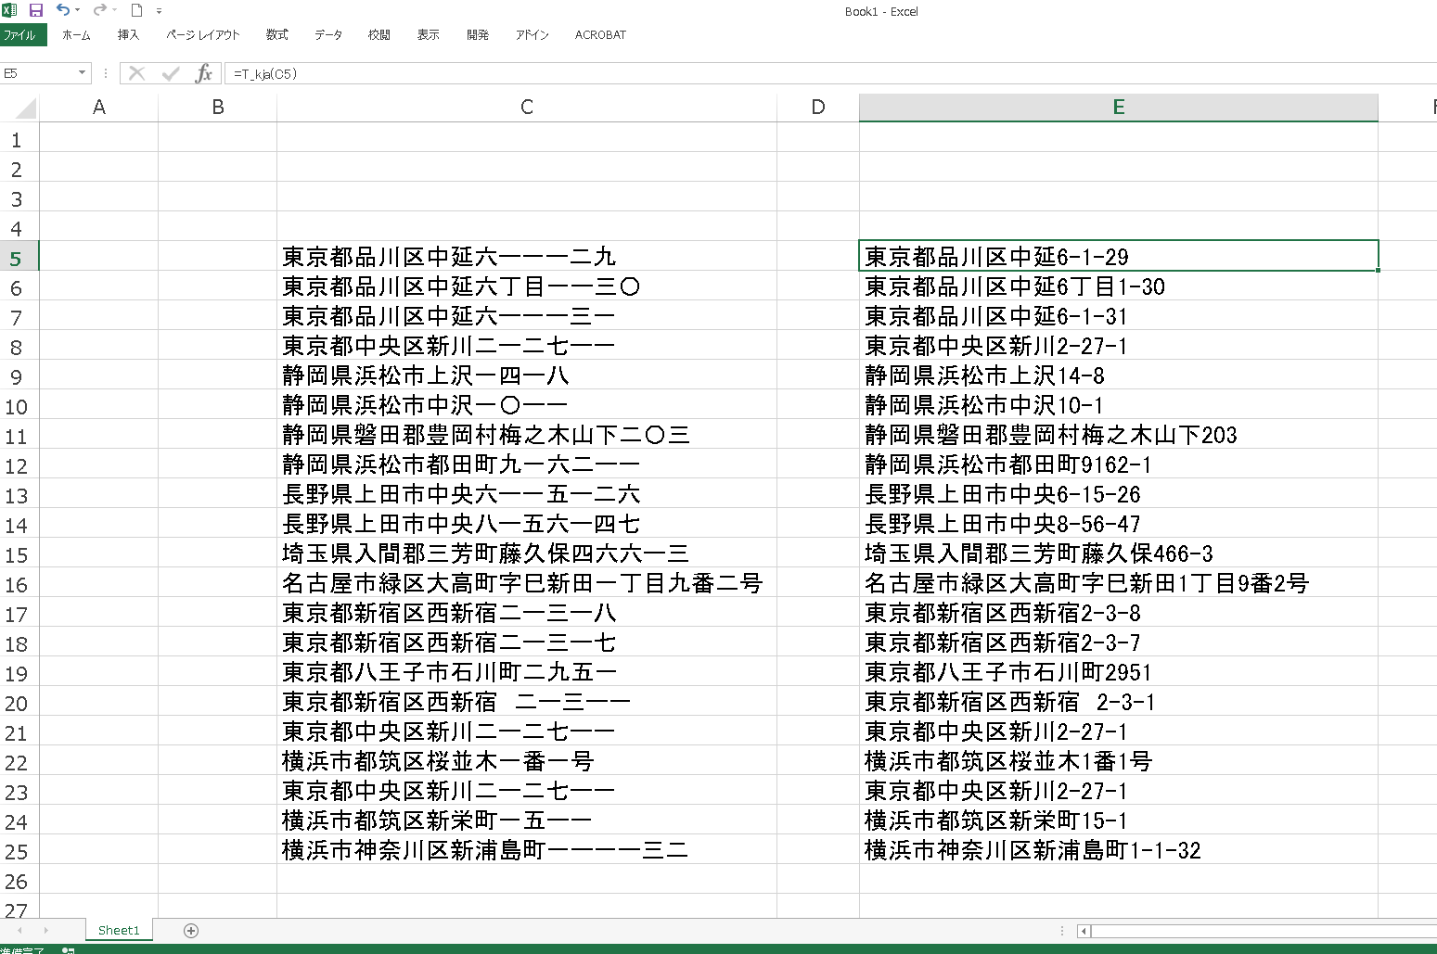Screen dimensions: 1437x954
Task: Select column A header
Action: point(99,108)
